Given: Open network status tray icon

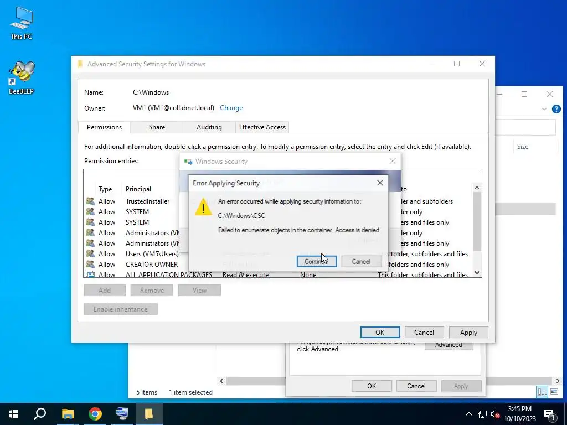Looking at the screenshot, I should pyautogui.click(x=482, y=414).
